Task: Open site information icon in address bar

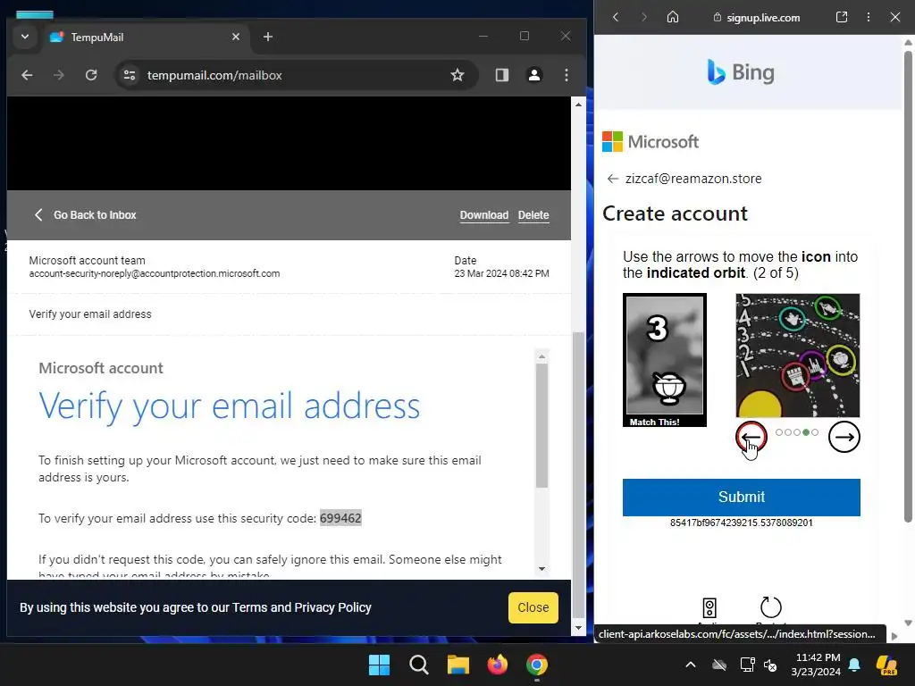Action: tap(130, 75)
